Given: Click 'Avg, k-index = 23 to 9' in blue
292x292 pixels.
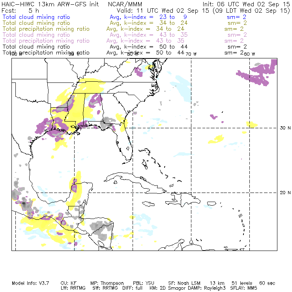Looking at the screenshot, I should coord(148,17).
